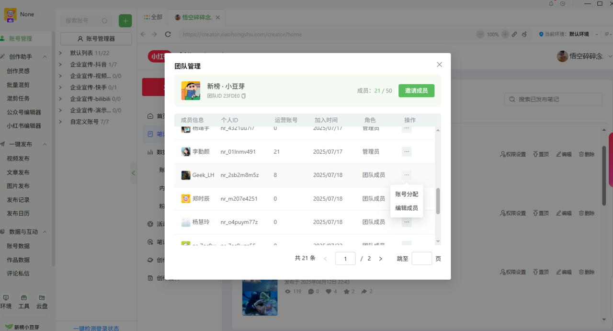
Task: Go to next page of members
Action: pos(381,259)
